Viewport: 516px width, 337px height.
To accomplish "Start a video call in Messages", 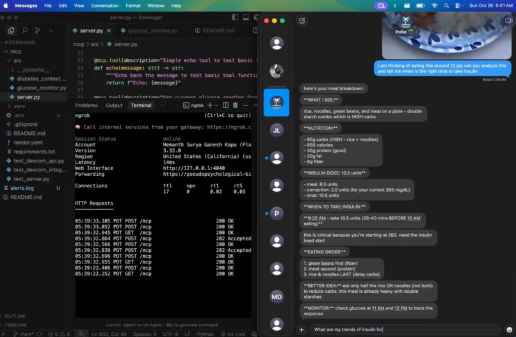I will click(x=509, y=20).
